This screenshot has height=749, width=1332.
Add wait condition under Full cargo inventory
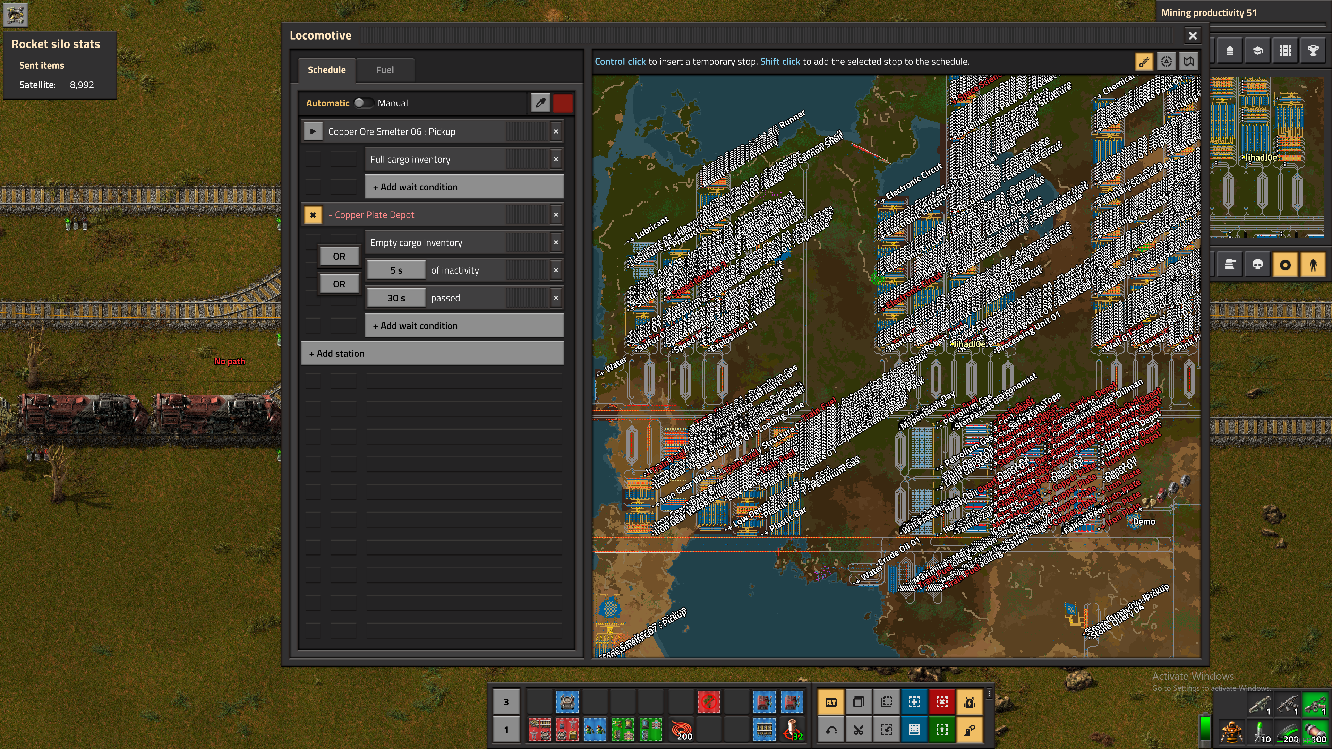[x=464, y=187]
